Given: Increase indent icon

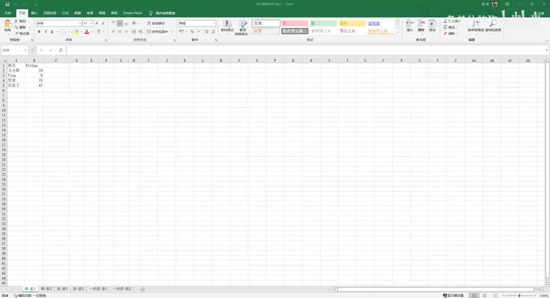Looking at the screenshot, I should [141, 32].
